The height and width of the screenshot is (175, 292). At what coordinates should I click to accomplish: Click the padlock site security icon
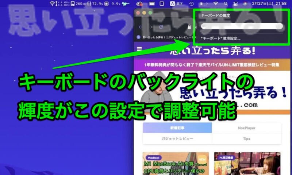point(189,27)
